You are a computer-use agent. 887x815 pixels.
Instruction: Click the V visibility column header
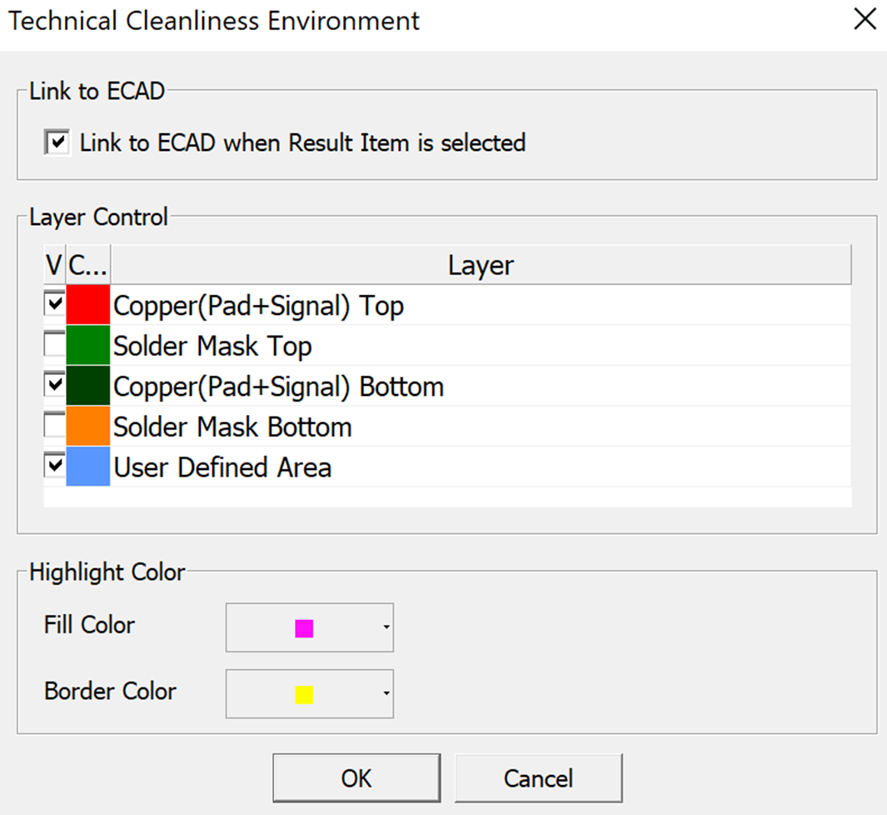(x=54, y=265)
